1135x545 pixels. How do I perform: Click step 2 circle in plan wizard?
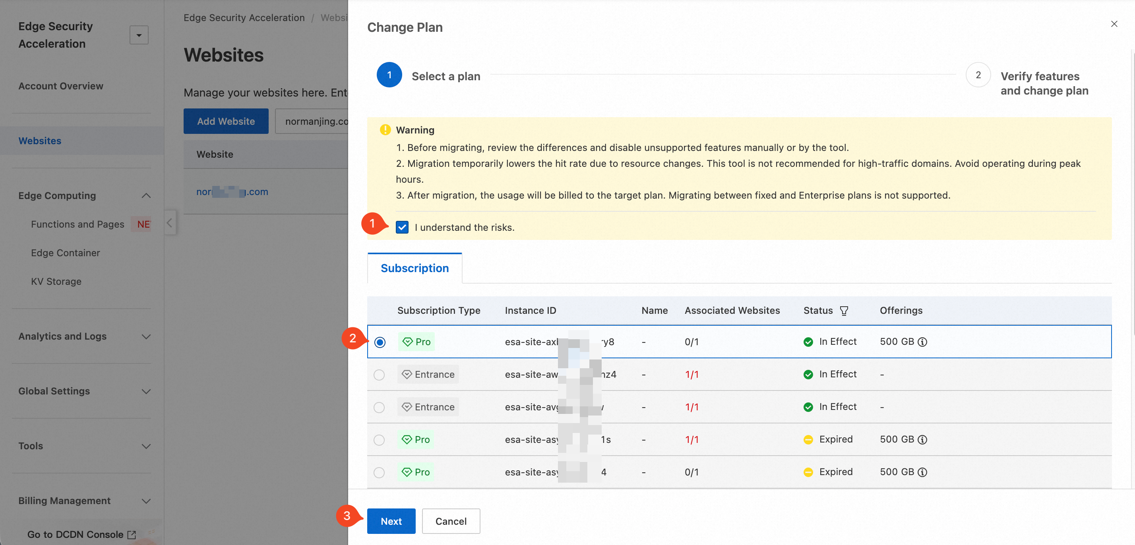coord(978,75)
